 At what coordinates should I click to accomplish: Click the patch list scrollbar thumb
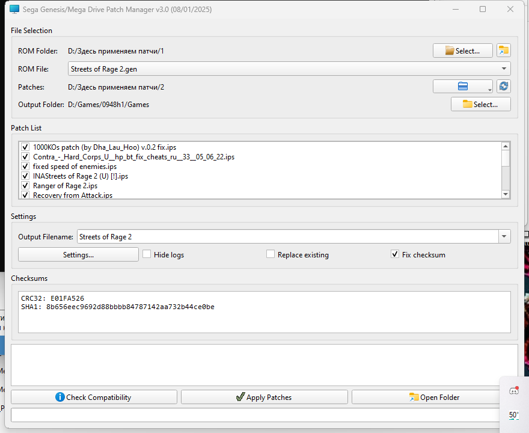click(506, 158)
